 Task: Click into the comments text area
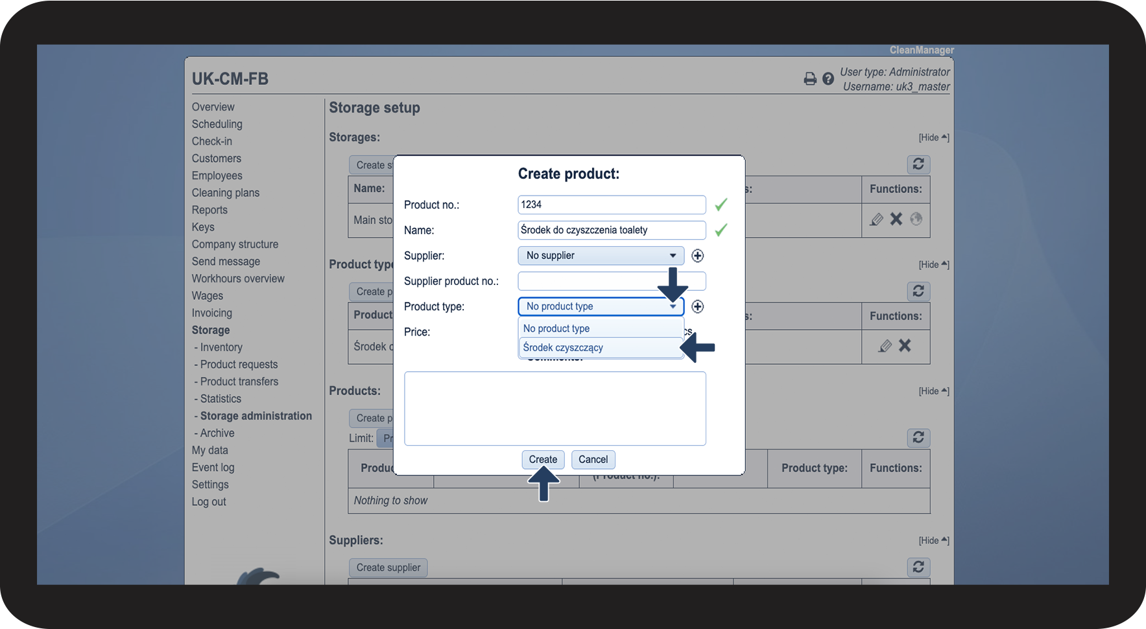(555, 409)
